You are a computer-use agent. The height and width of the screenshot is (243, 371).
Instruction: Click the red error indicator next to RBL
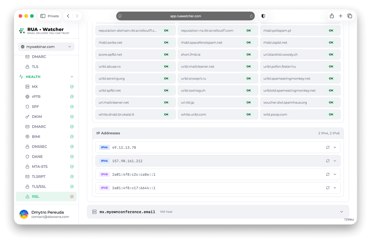pyautogui.click(x=72, y=196)
